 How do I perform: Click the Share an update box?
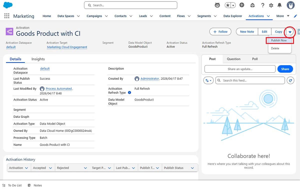coord(240,69)
